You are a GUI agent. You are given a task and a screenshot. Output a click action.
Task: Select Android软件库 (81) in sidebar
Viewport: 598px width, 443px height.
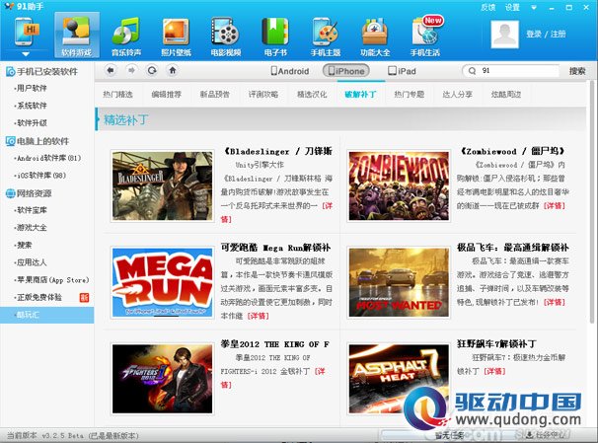coord(48,158)
